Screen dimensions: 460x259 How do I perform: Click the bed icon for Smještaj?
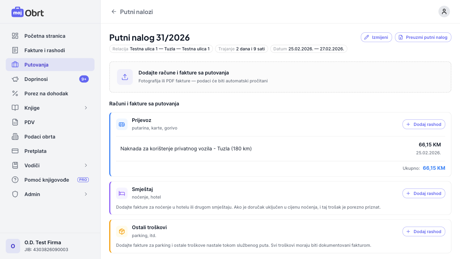click(122, 194)
